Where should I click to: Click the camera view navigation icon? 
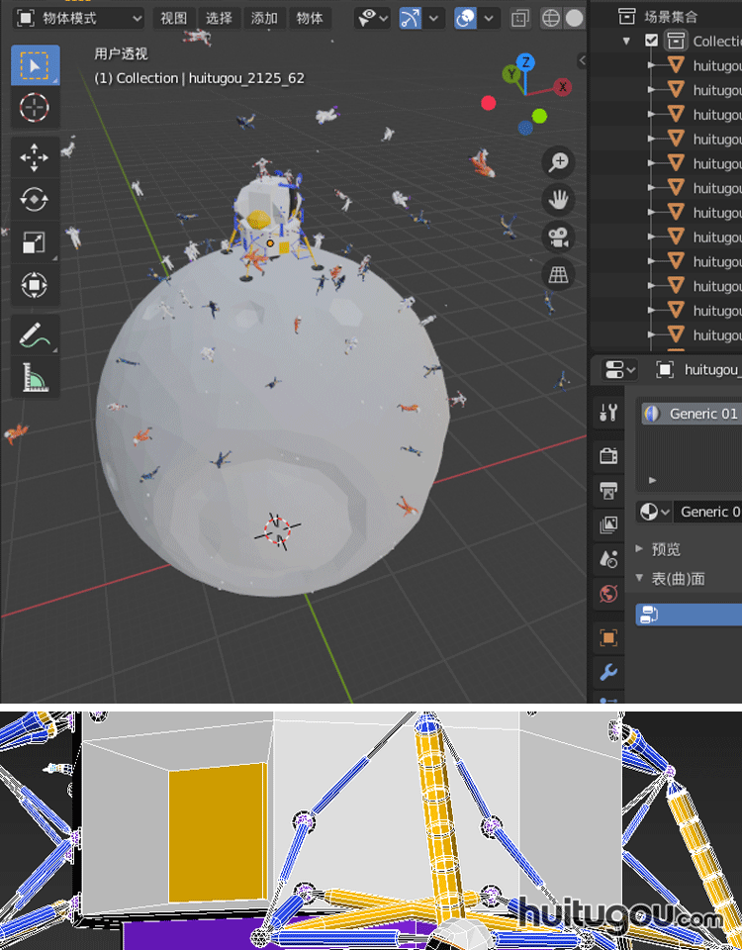click(x=559, y=237)
